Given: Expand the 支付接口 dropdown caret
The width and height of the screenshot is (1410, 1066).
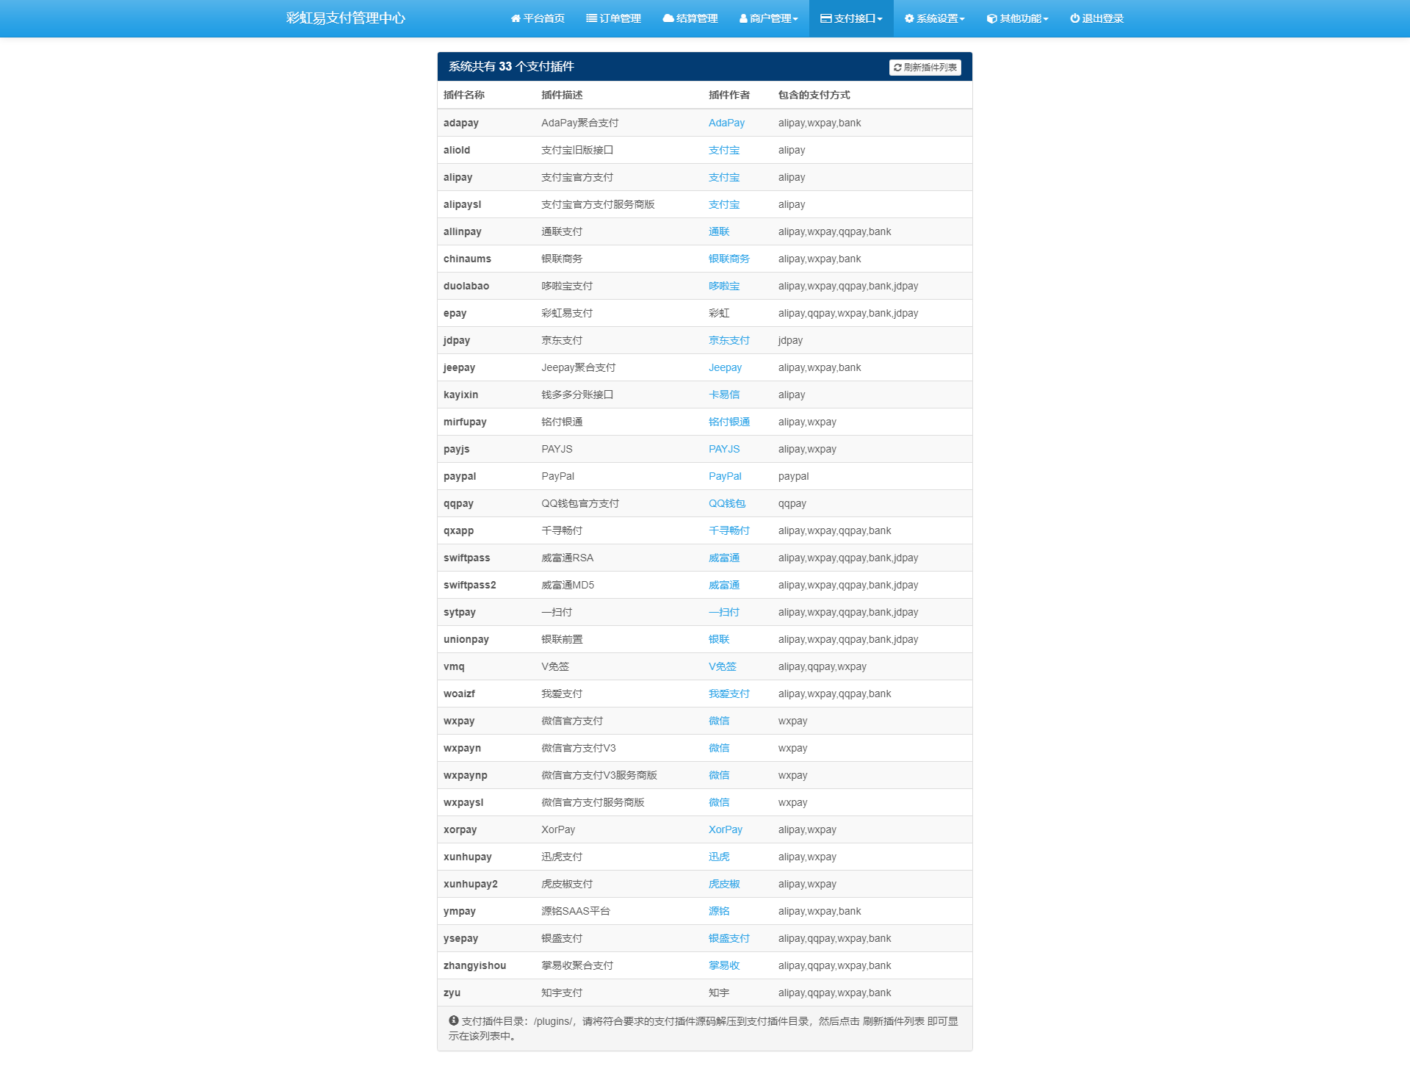Looking at the screenshot, I should (880, 19).
